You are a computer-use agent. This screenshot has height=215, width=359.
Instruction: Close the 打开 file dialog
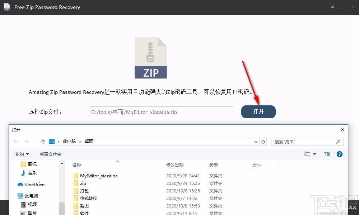click(342, 130)
